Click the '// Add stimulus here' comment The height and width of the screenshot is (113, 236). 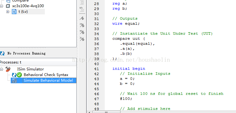point(145,109)
